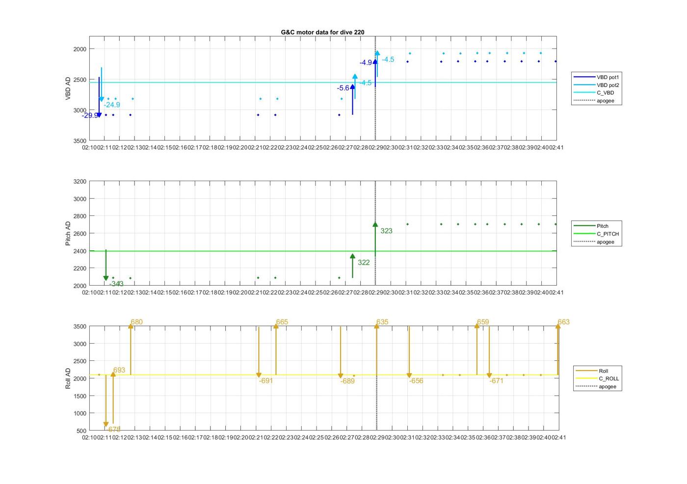Click the 'Roll AD' y-axis label
This screenshot has height=484, width=687.
[68, 378]
